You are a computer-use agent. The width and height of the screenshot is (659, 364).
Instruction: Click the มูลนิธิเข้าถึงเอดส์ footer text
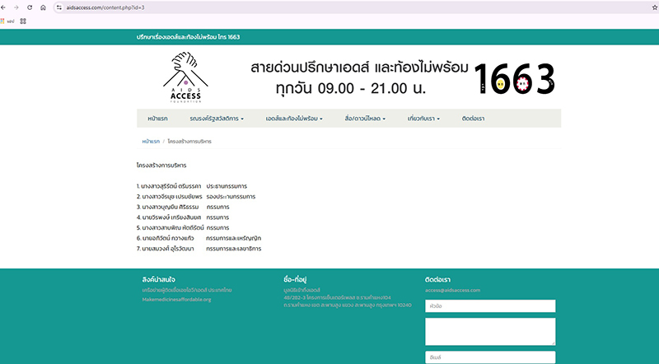[x=301, y=290]
